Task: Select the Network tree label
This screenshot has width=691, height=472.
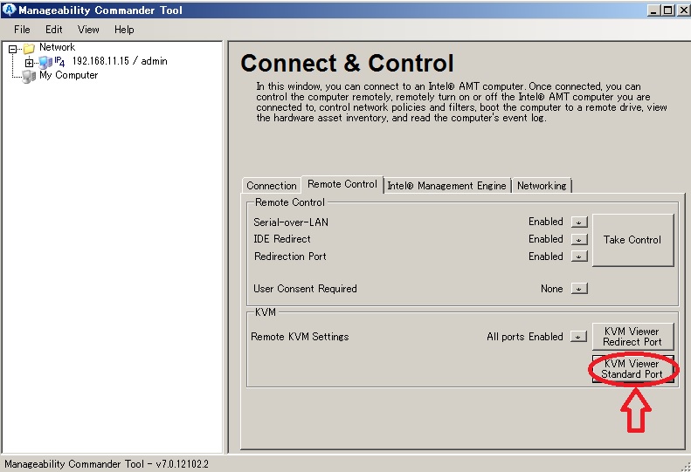Action: point(58,47)
